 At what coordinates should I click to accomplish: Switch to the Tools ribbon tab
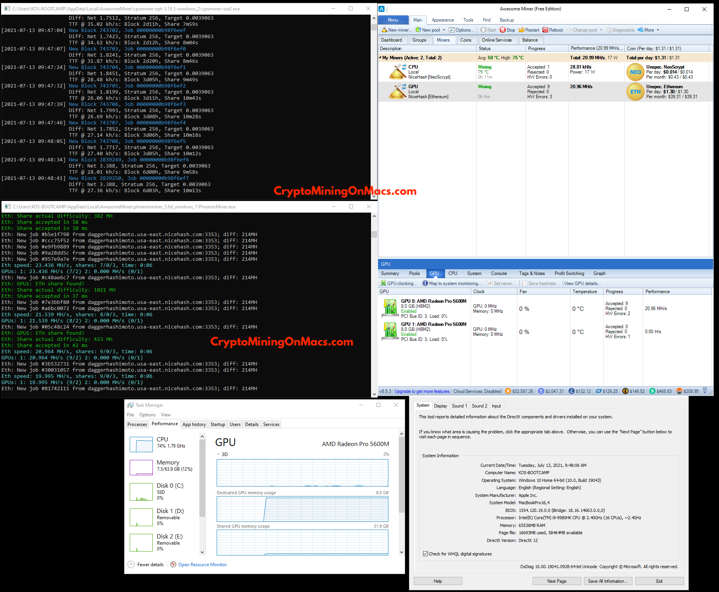point(468,20)
